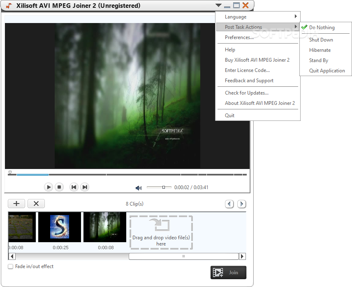Screen dimensions: 352x287
Task: Select the forest clip thumbnail
Action: coord(105,227)
